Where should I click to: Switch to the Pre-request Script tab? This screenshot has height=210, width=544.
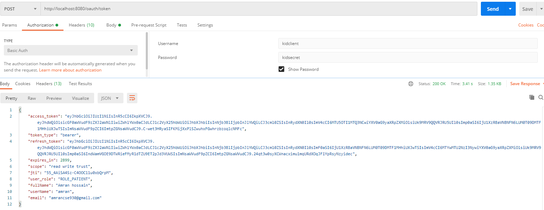pyautogui.click(x=149, y=25)
